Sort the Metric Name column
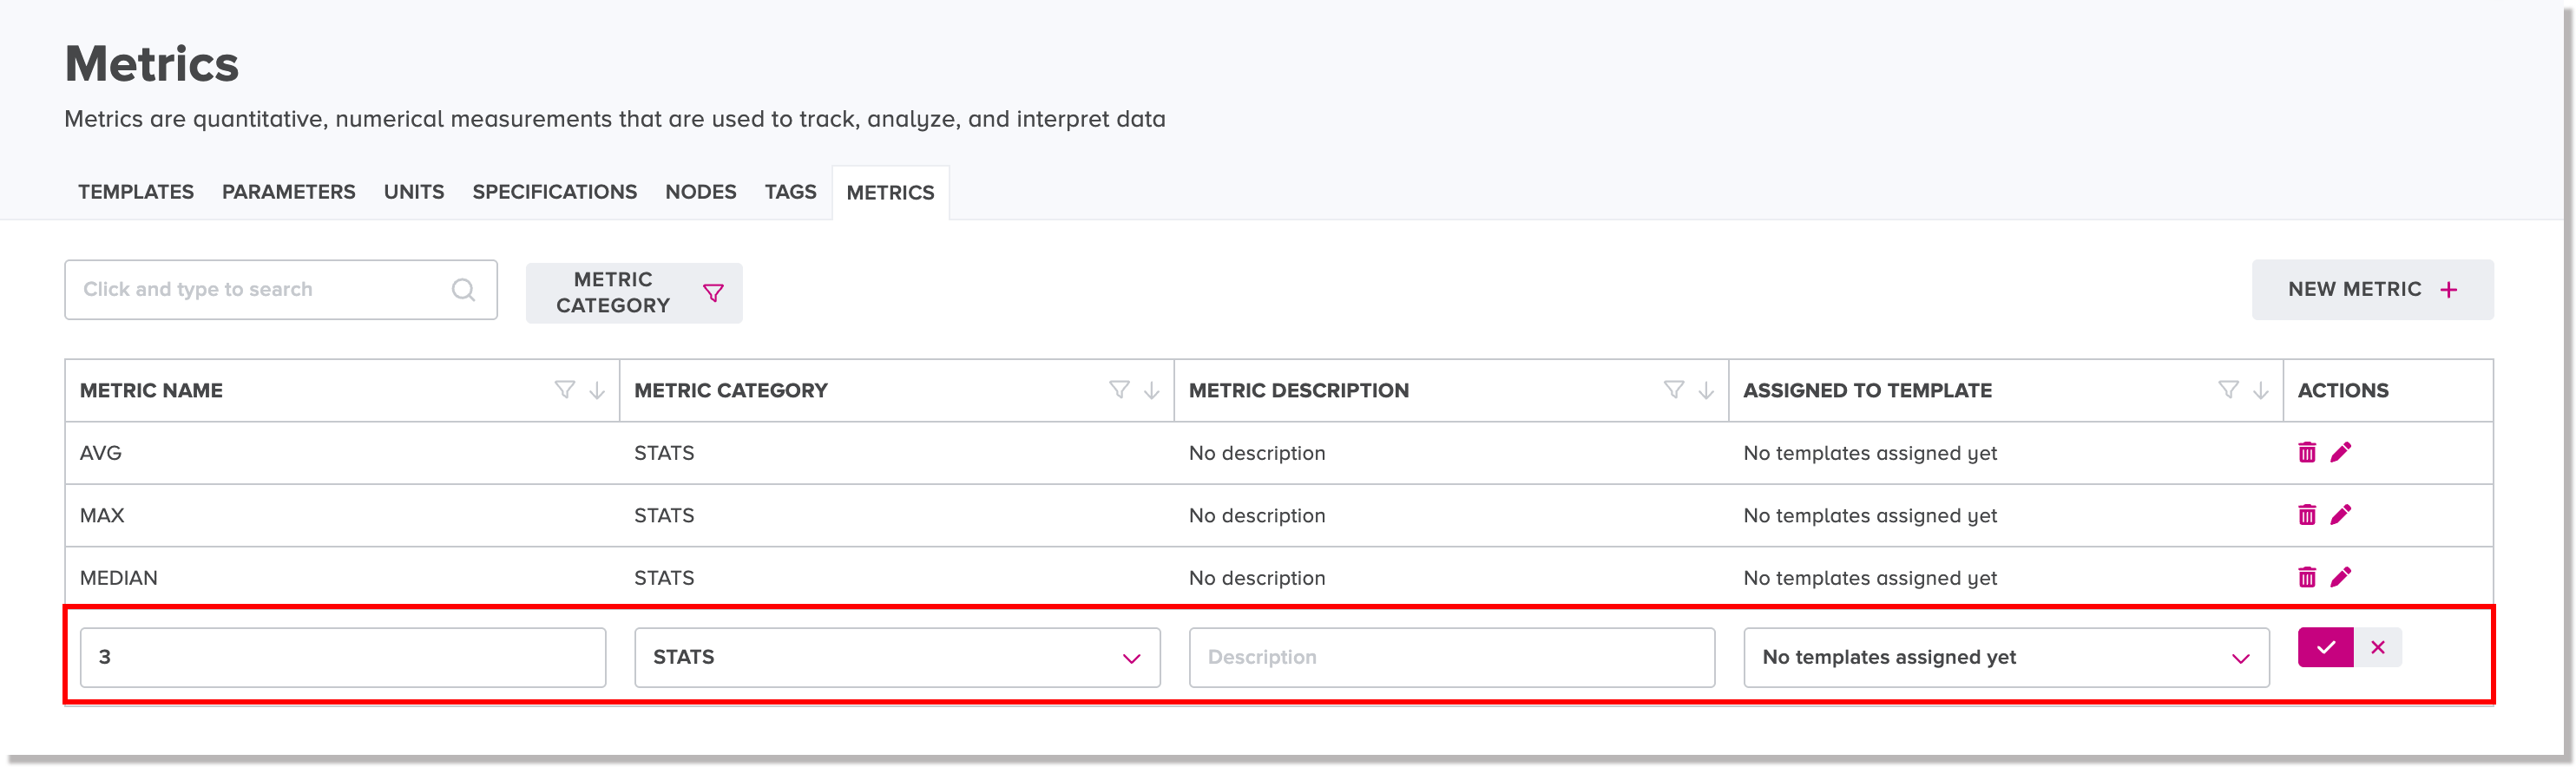This screenshot has width=2576, height=767. point(597,390)
